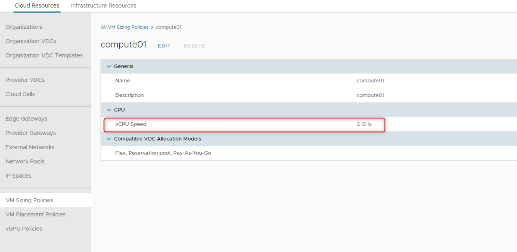Open Organization VDC Templates

(44, 55)
